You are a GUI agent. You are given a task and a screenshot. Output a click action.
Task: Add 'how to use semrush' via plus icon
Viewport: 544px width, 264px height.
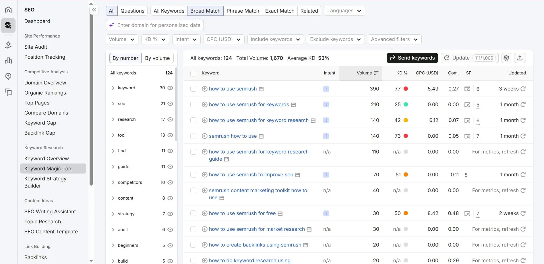point(204,89)
